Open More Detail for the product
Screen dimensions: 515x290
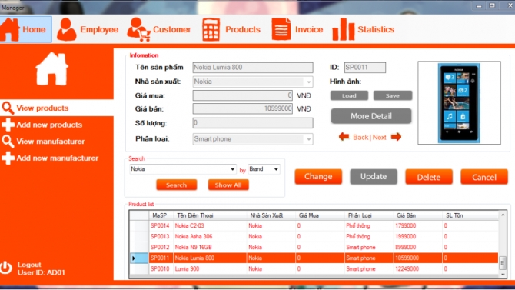[x=371, y=116]
